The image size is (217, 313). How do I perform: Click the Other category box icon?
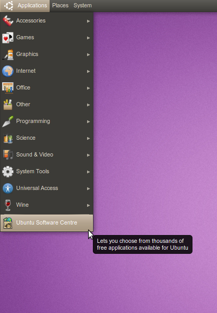click(8, 104)
